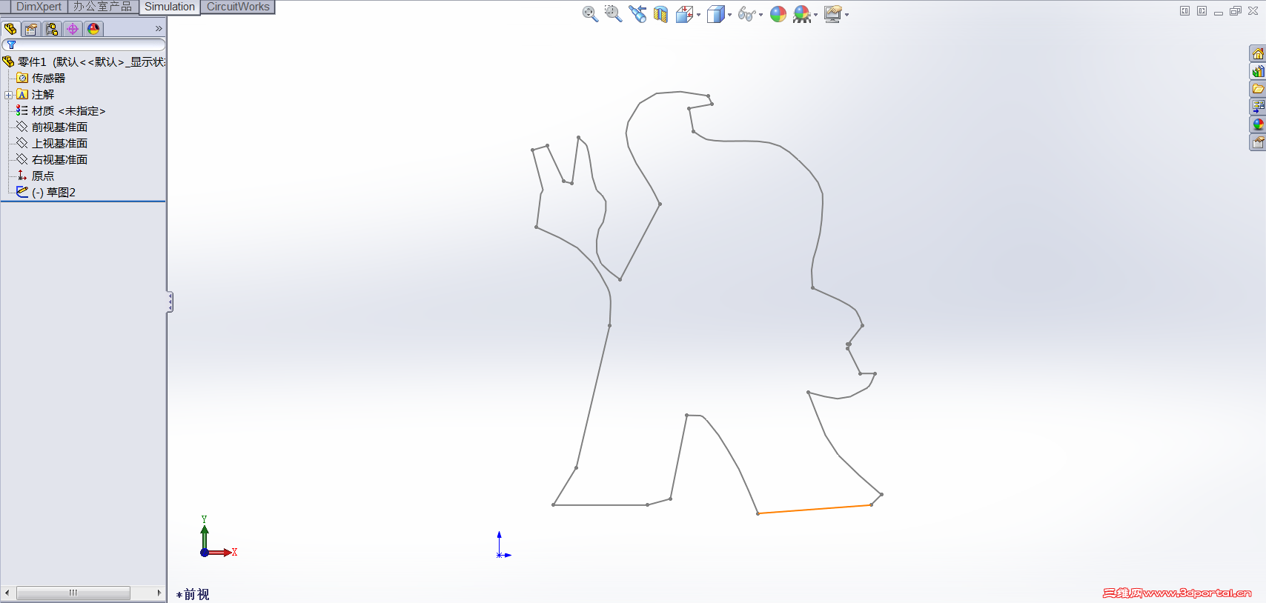Click tile-right document window button

1202,11
